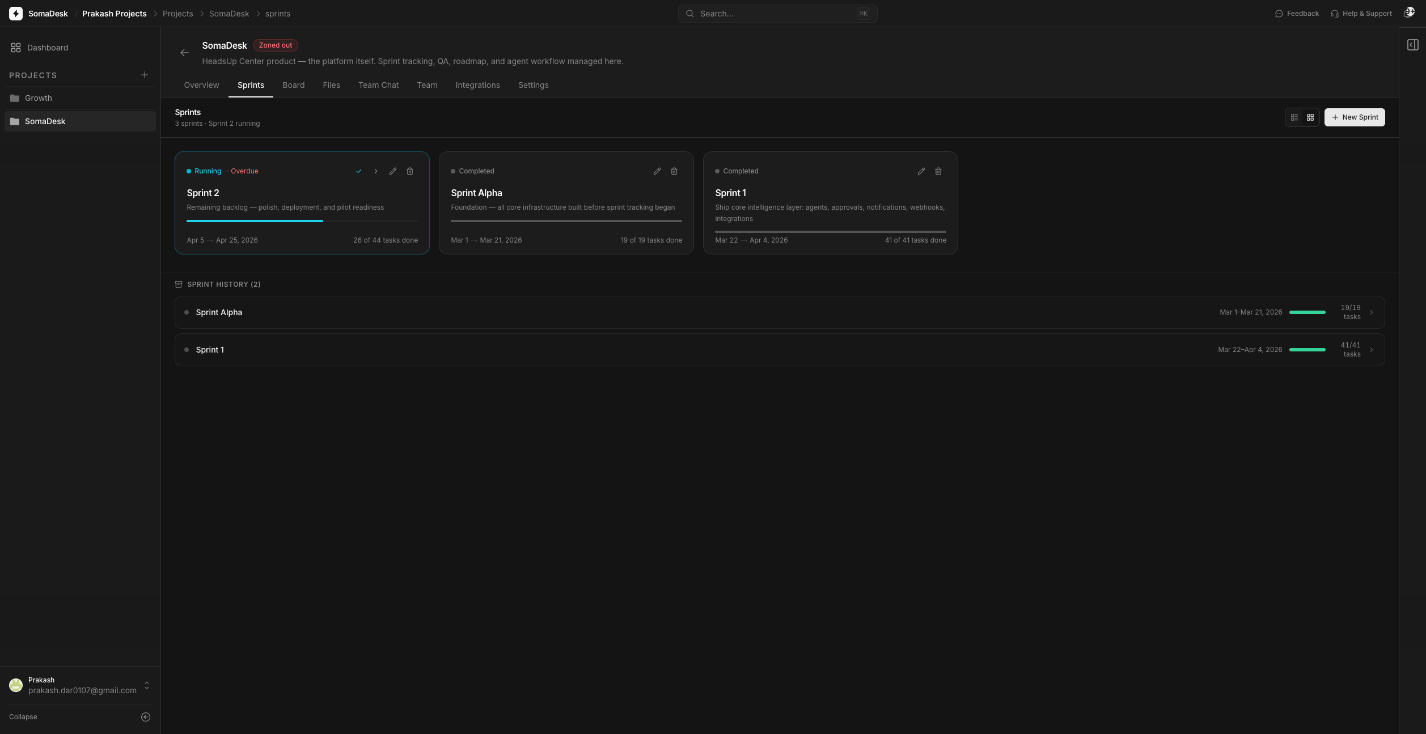Switch to list view layout
Screen dimensions: 1426x734
click(1294, 117)
